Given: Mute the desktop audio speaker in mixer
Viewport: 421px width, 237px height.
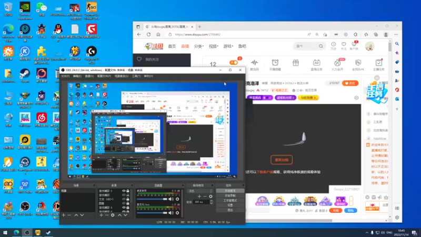Looking at the screenshot, I should 171,199.
